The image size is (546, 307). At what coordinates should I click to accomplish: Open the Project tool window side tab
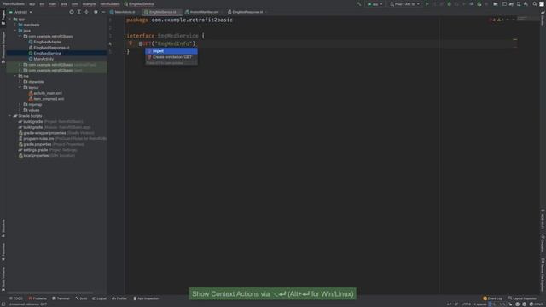[3, 17]
